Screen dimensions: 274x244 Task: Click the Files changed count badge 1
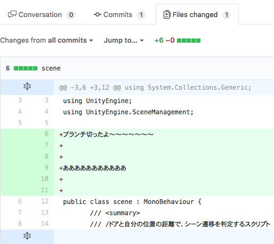point(227,15)
